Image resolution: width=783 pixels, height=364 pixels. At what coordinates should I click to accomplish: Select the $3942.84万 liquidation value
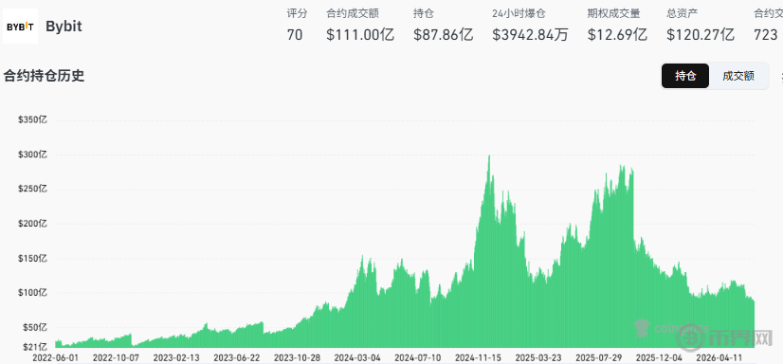pos(530,35)
